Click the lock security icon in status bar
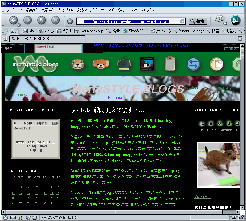Screen dimensions: 246x221 (242, 217)
